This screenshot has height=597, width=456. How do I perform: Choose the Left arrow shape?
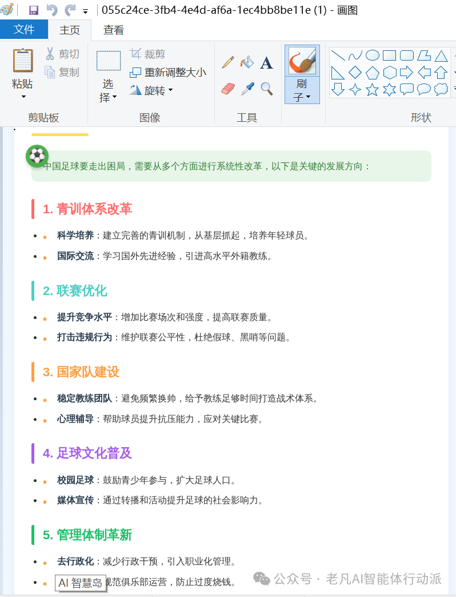[x=424, y=73]
